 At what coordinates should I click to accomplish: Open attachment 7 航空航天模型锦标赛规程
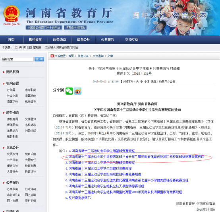click(x=105, y=186)
